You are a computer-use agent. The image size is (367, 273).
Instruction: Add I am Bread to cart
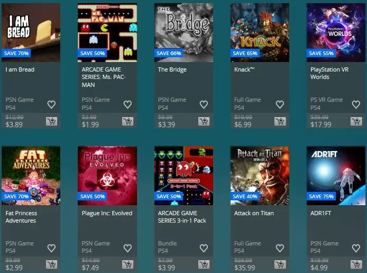(51, 121)
